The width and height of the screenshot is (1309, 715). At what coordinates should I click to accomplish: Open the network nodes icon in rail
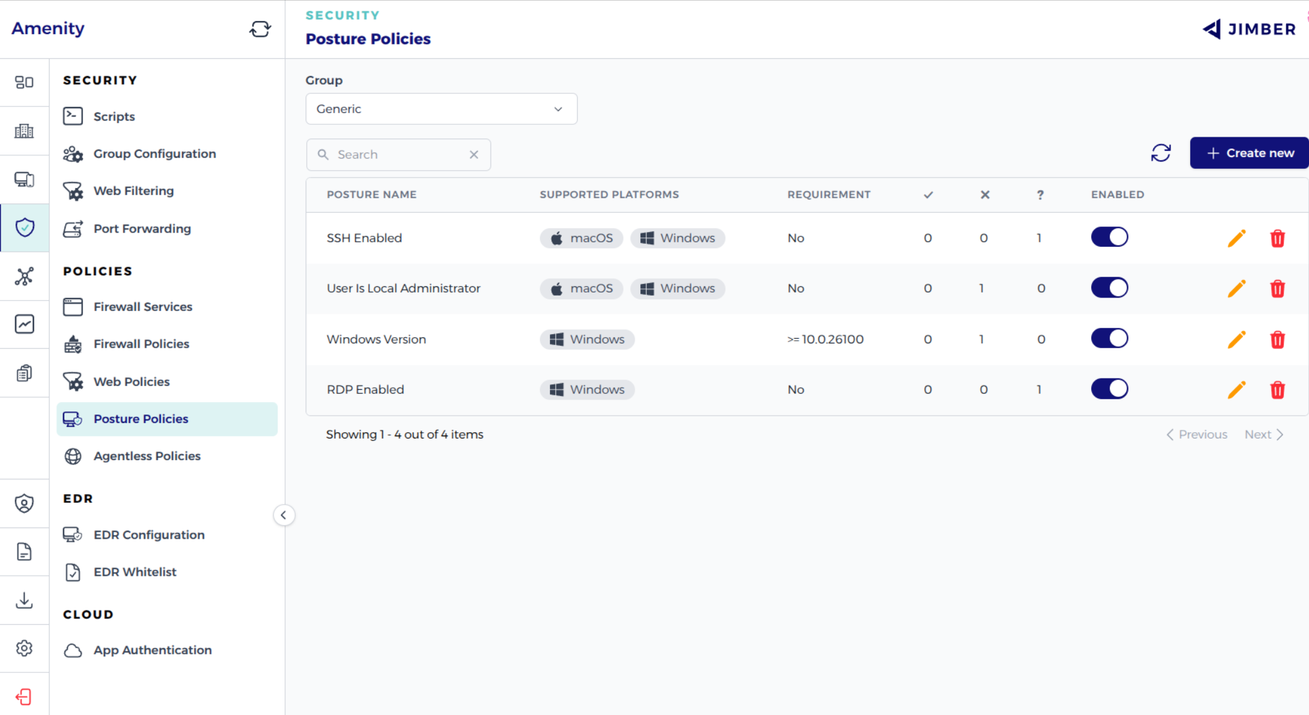24,276
